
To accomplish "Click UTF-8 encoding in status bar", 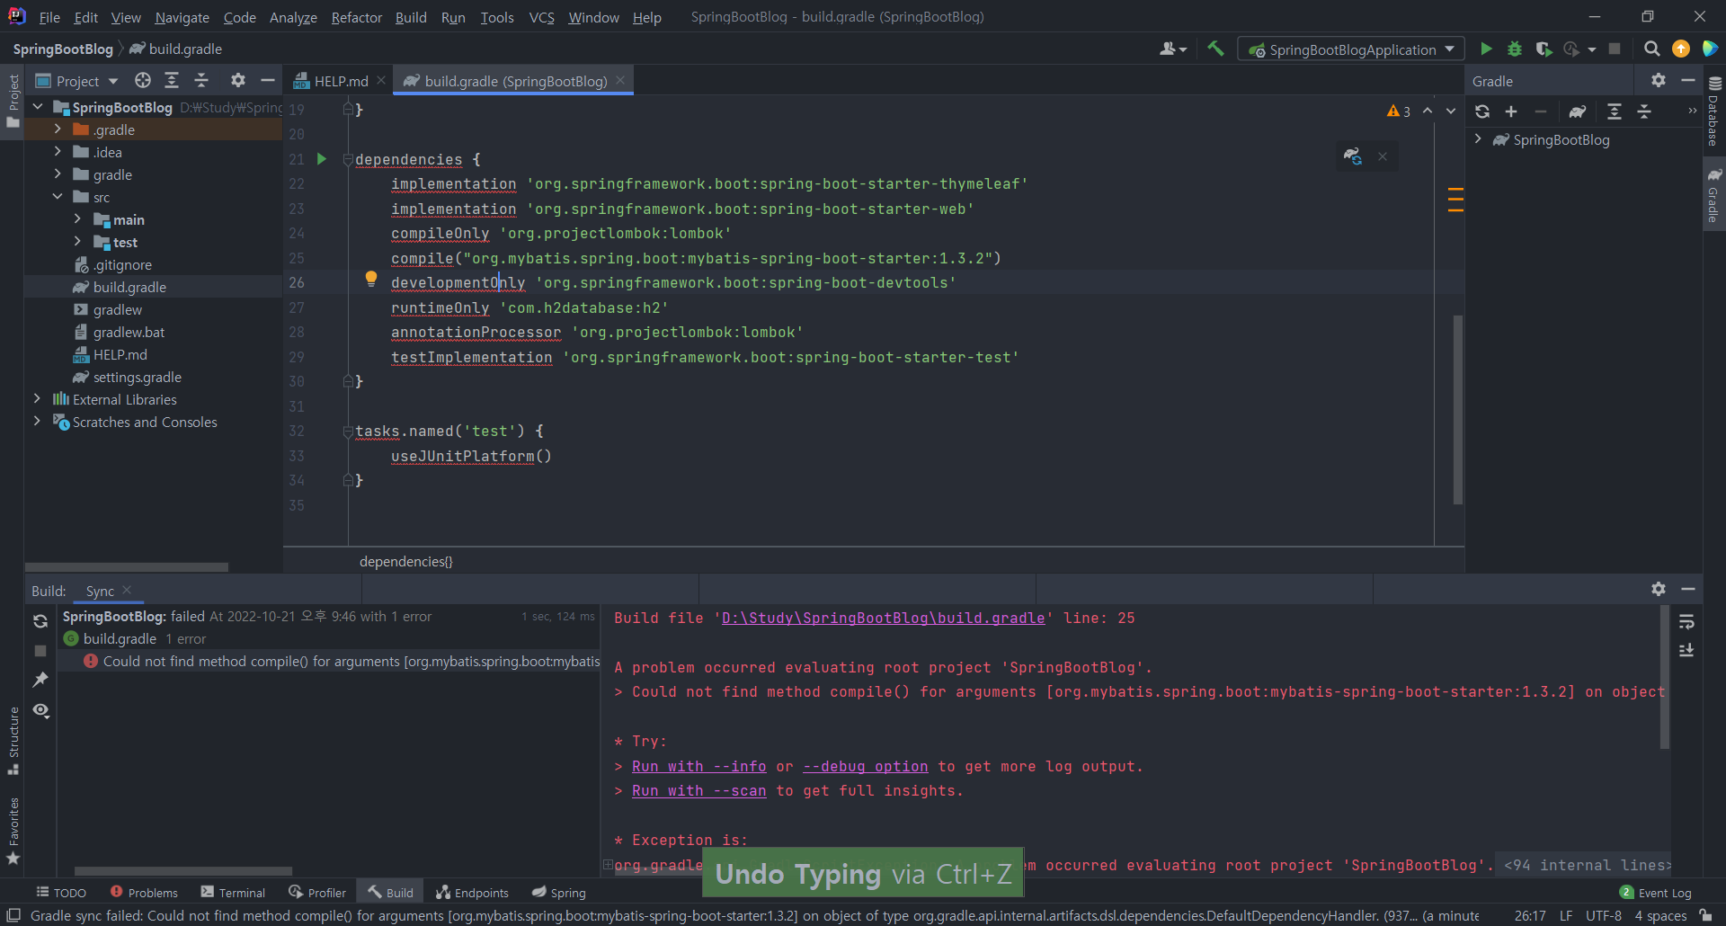I will point(1603,915).
